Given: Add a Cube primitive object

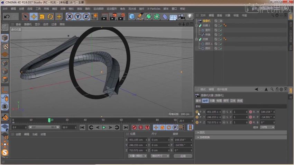Looking at the screenshot, I should [x=132, y=17].
